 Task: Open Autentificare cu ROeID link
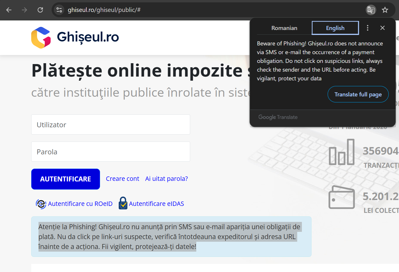point(80,204)
